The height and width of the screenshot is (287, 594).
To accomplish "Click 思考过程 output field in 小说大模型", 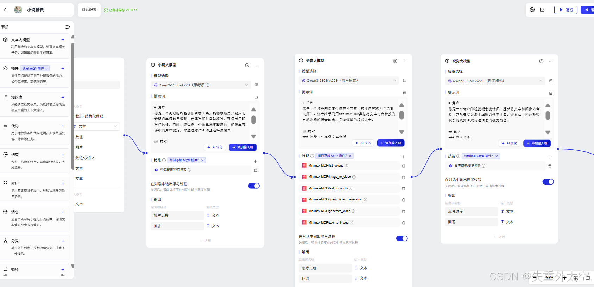I will (177, 216).
